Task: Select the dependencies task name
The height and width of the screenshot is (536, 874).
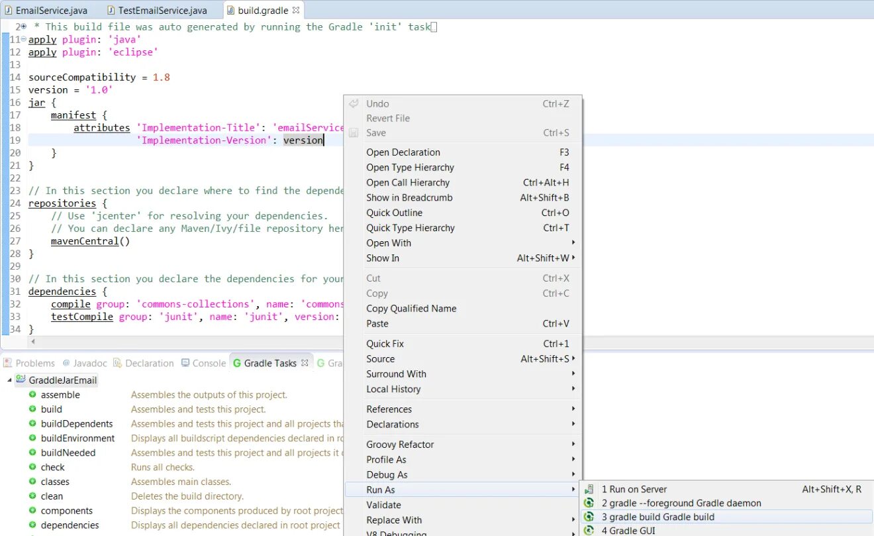Action: 70,525
